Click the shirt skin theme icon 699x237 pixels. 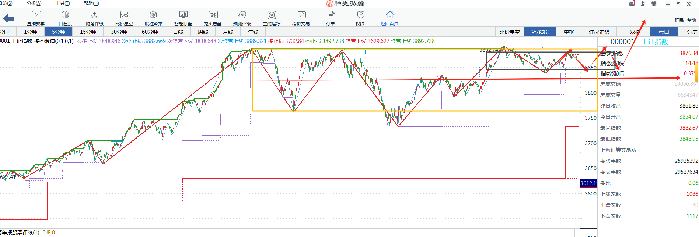coord(654,4)
